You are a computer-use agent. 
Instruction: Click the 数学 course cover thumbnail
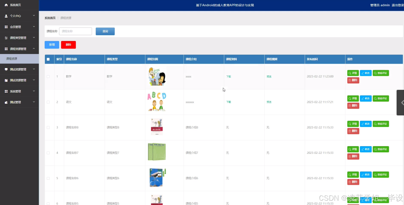157,77
